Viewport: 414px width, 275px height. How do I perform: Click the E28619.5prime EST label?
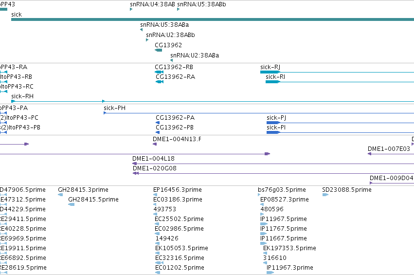(23, 268)
